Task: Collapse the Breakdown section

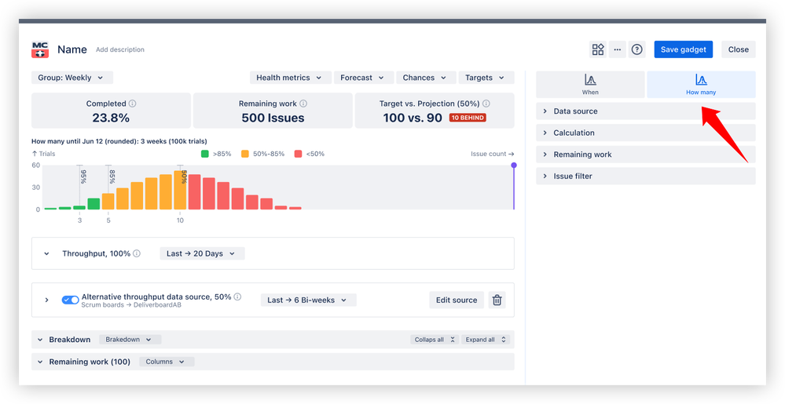Action: pos(40,340)
